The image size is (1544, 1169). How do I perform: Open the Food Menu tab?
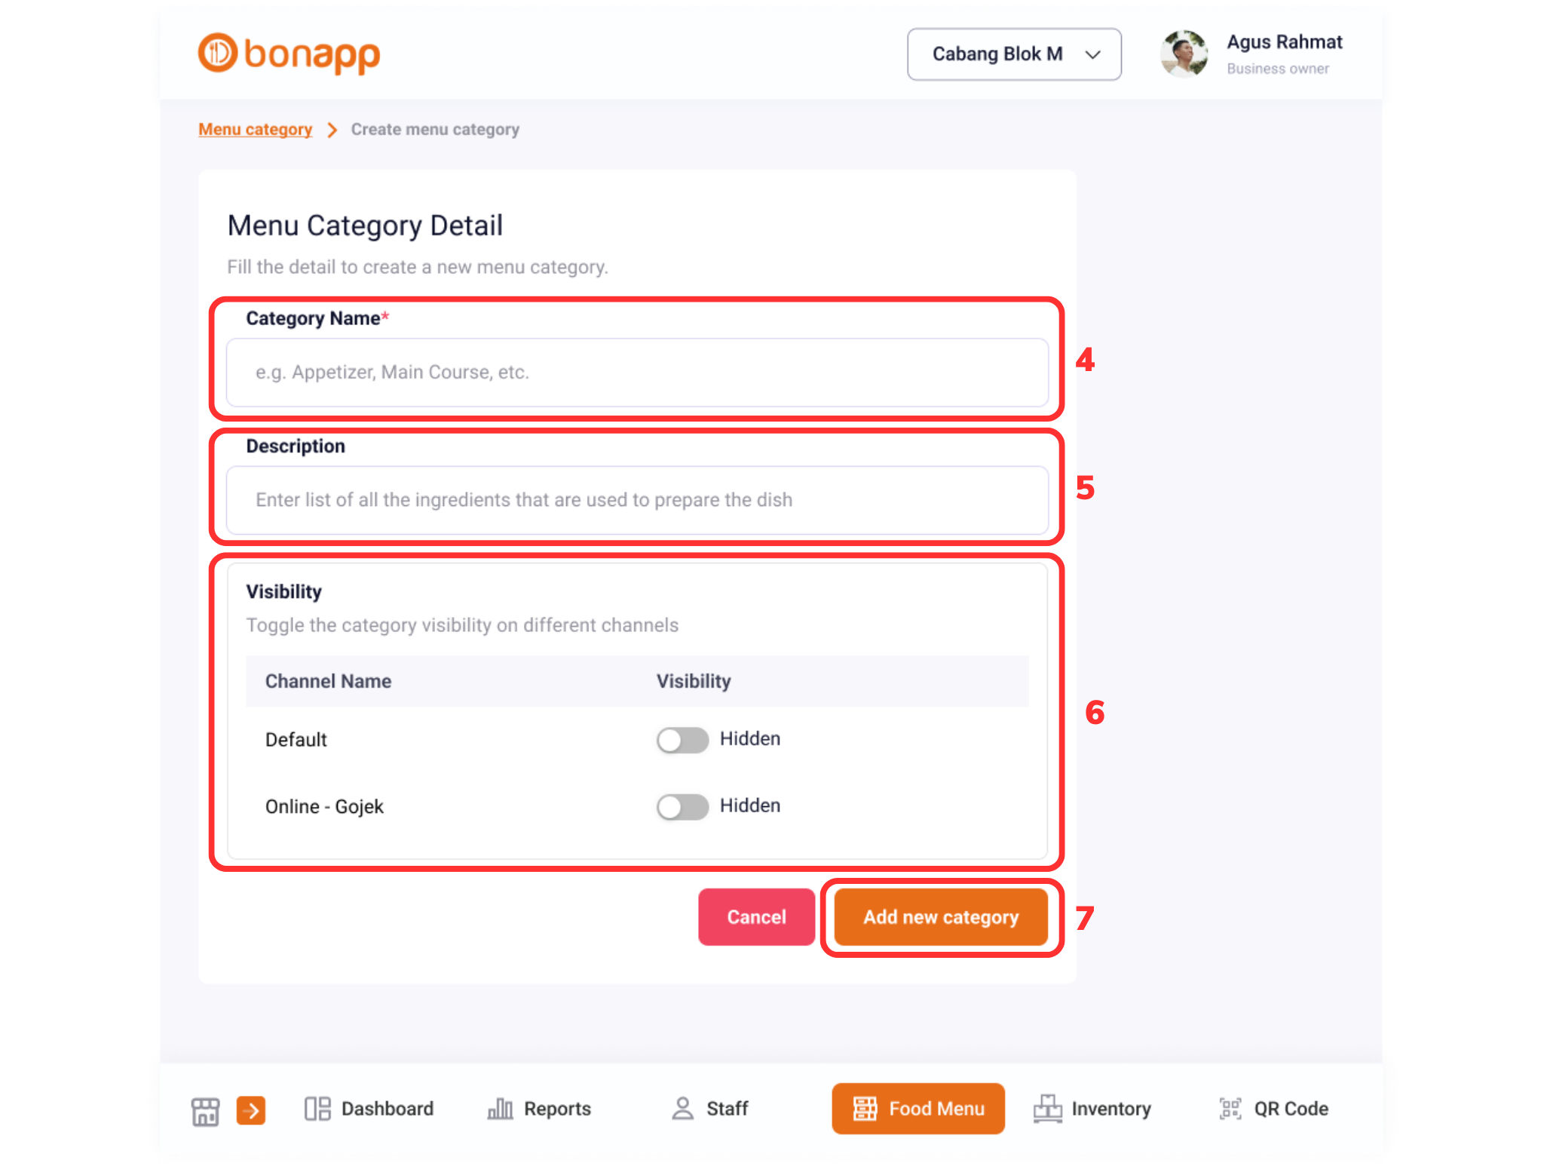(918, 1109)
